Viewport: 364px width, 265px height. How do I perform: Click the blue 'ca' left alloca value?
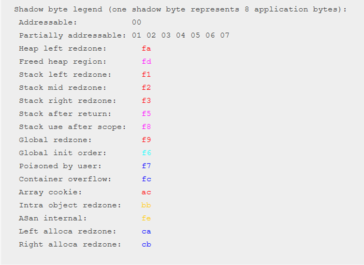pos(146,231)
